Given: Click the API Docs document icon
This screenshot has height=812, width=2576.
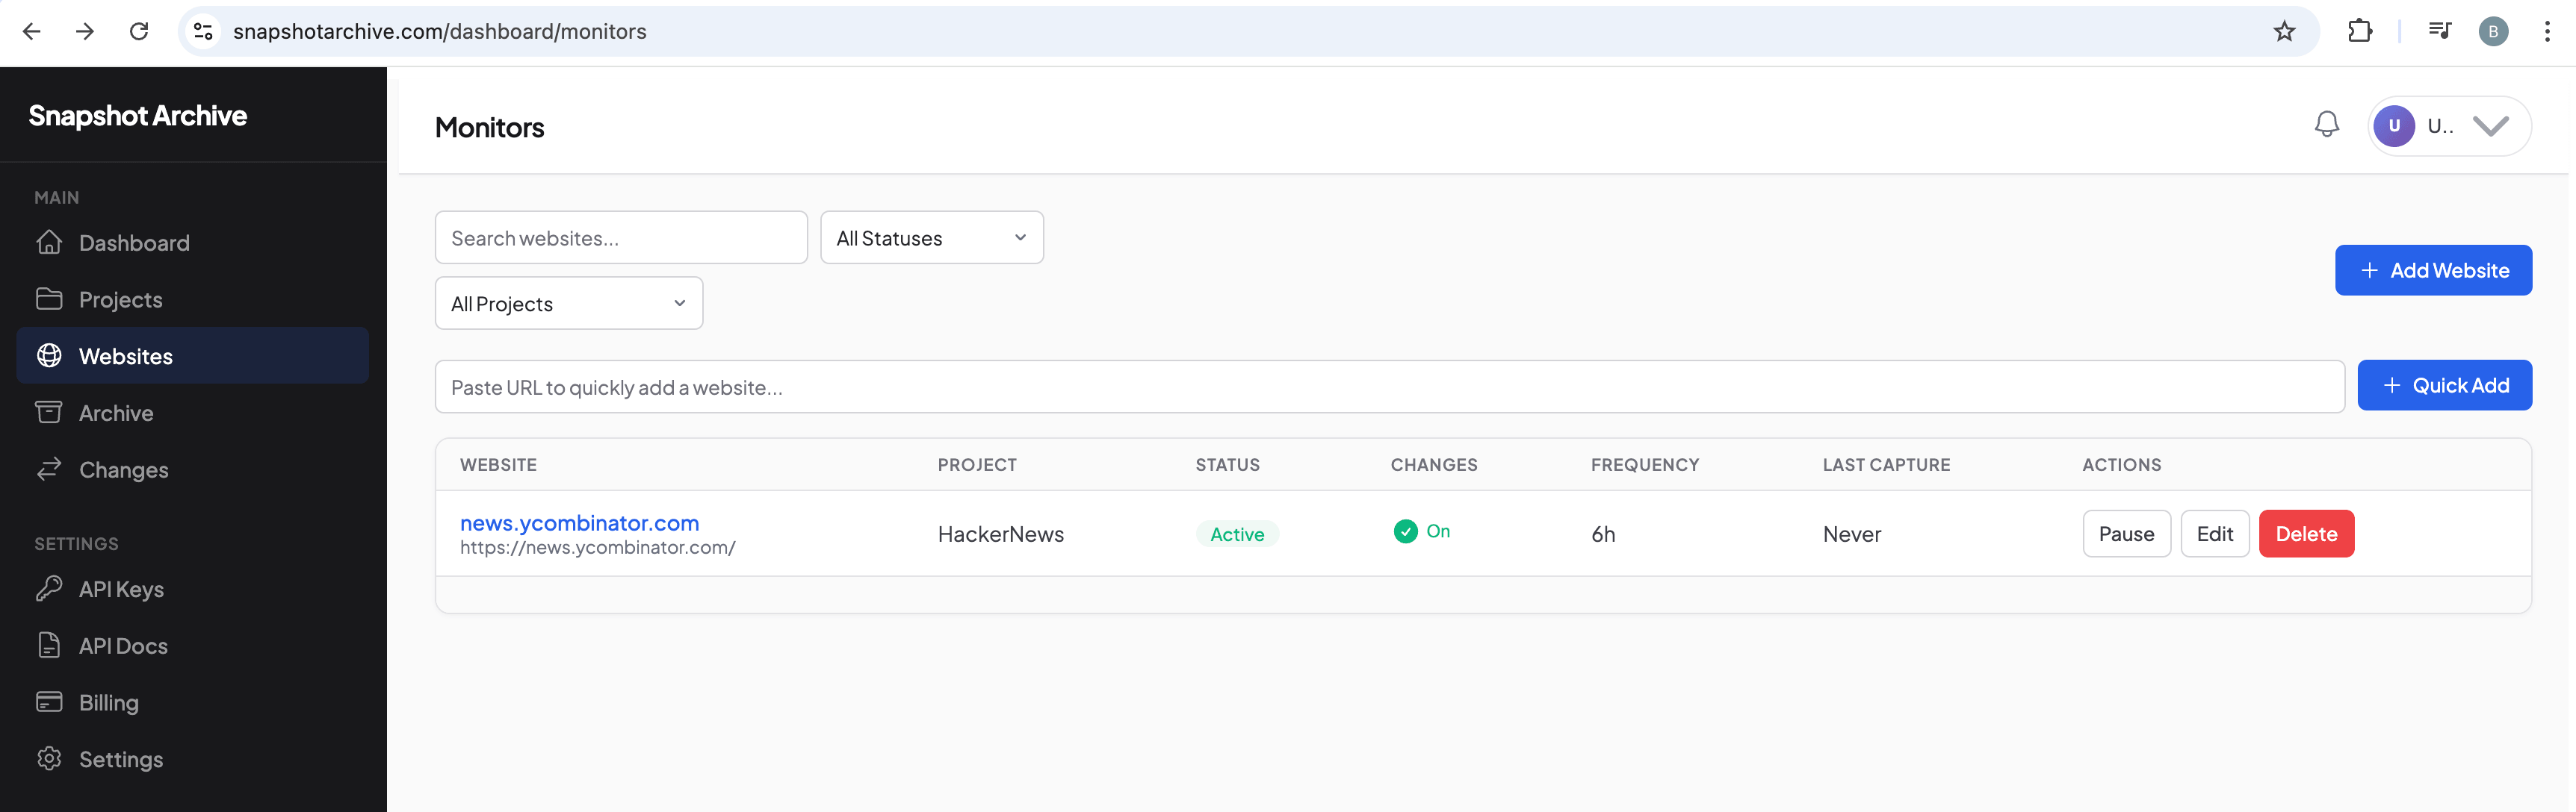Looking at the screenshot, I should click(49, 646).
